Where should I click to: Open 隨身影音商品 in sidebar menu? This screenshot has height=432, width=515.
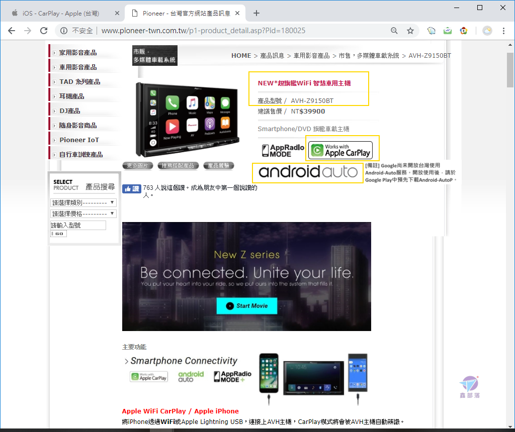pos(78,125)
